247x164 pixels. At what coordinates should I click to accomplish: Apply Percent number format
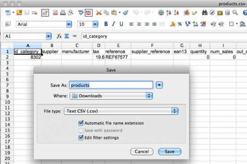[x=180, y=24]
